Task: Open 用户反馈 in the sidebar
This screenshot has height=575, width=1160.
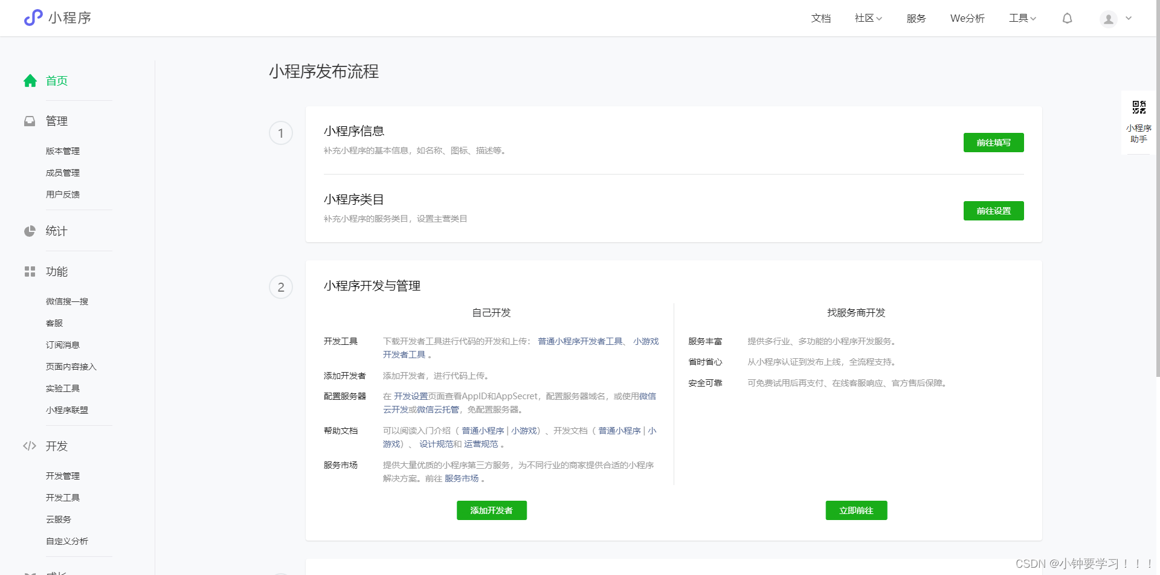Action: (63, 194)
